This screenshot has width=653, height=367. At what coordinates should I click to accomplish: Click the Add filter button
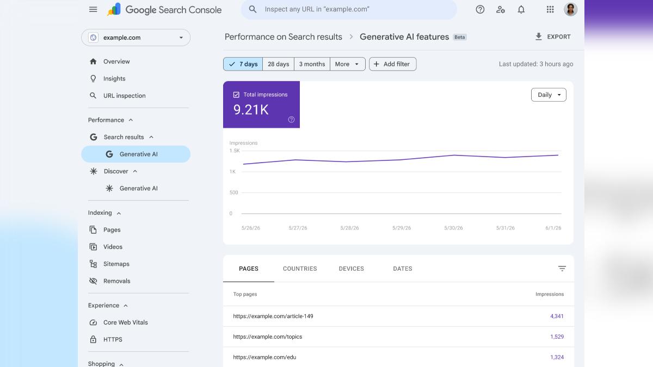coord(393,64)
